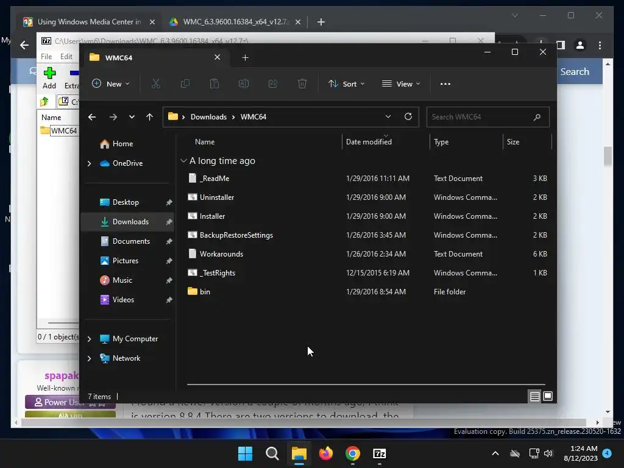The height and width of the screenshot is (468, 624).
Task: Click Chrome browser back arrow
Action: [24, 45]
